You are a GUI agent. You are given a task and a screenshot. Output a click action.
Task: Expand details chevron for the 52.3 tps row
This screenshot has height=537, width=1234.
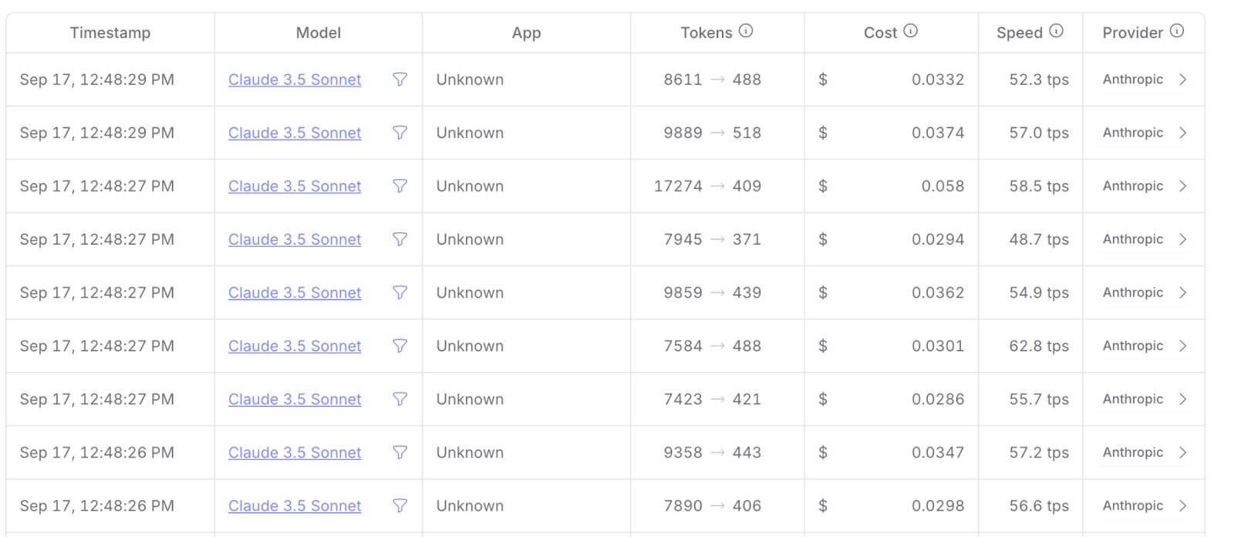point(1183,79)
